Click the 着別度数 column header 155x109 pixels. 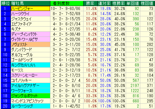coord(67,3)
